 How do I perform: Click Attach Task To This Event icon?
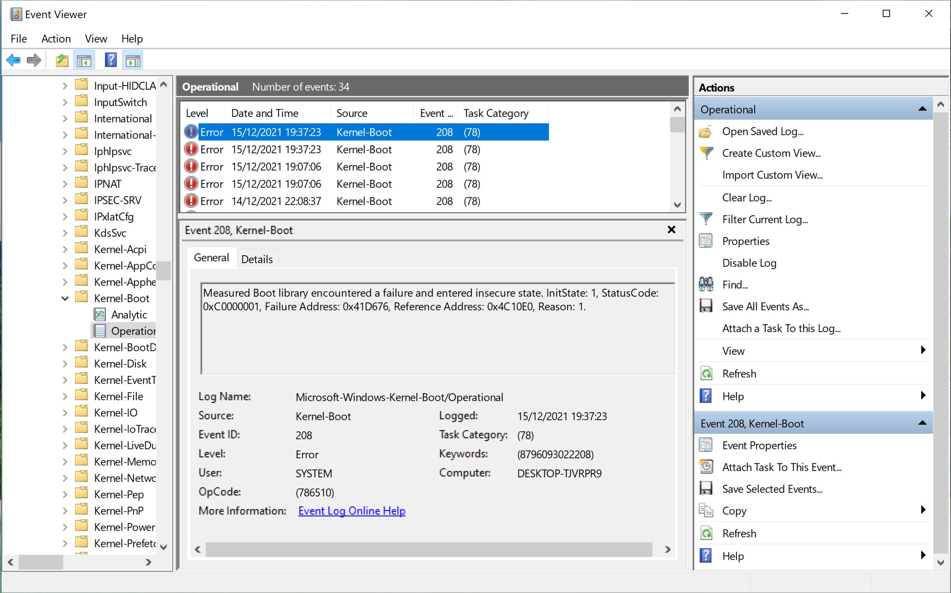pos(706,467)
